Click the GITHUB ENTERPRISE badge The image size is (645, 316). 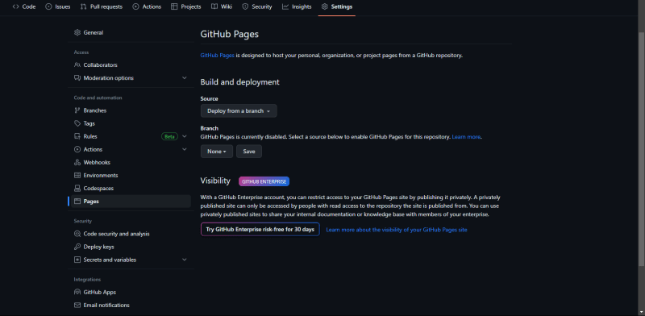[264, 181]
